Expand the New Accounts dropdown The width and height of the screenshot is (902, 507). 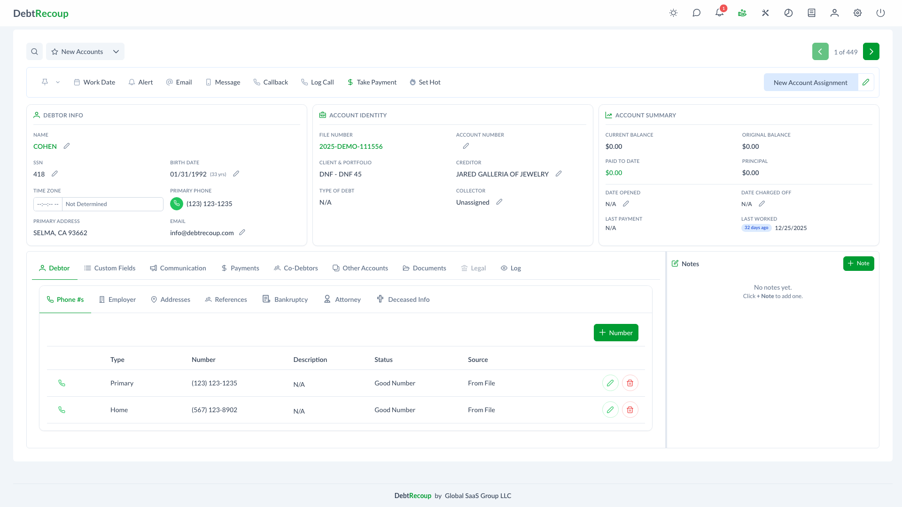tap(116, 52)
